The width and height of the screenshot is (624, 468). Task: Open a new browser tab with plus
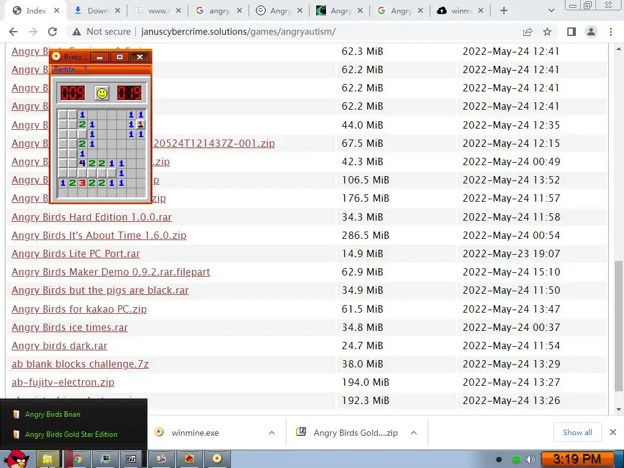(504, 11)
